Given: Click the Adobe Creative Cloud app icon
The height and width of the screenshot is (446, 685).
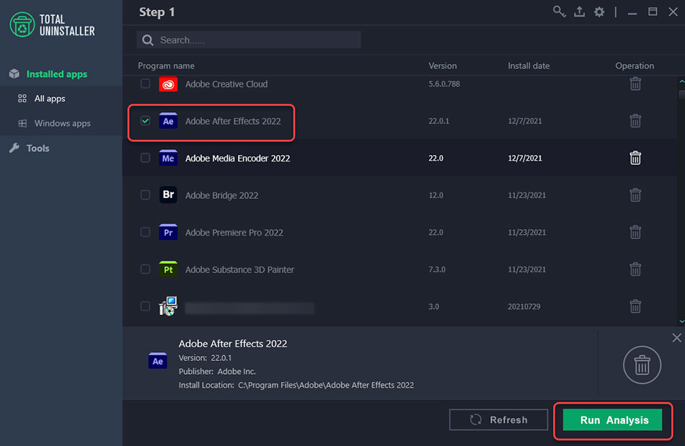Looking at the screenshot, I should point(168,84).
